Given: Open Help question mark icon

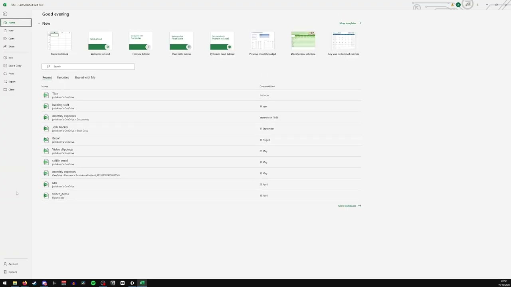Looking at the screenshot, I should [x=477, y=5].
